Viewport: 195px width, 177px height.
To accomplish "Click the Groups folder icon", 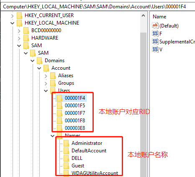I will (x=53, y=83).
